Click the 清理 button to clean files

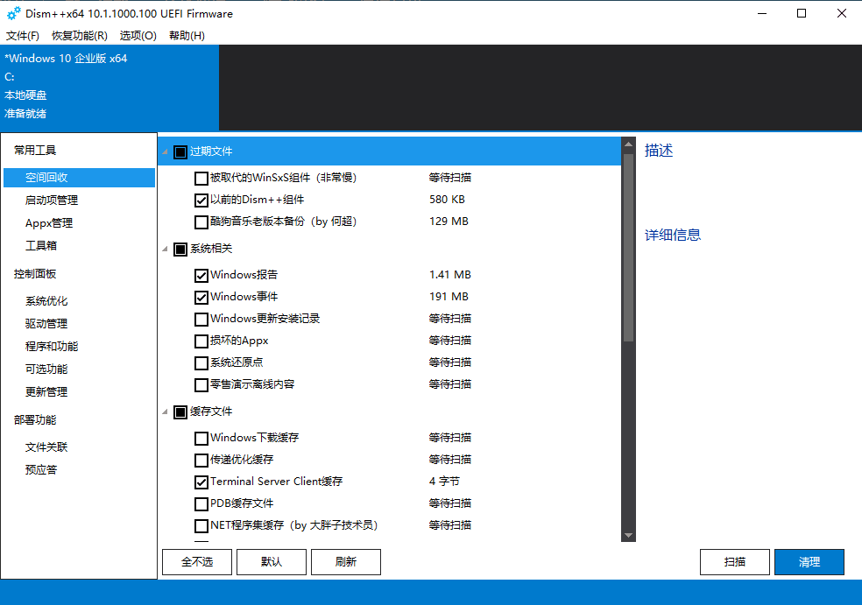pyautogui.click(x=809, y=561)
